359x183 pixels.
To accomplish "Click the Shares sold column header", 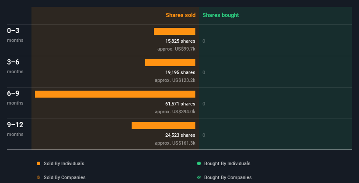I will pyautogui.click(x=181, y=15).
